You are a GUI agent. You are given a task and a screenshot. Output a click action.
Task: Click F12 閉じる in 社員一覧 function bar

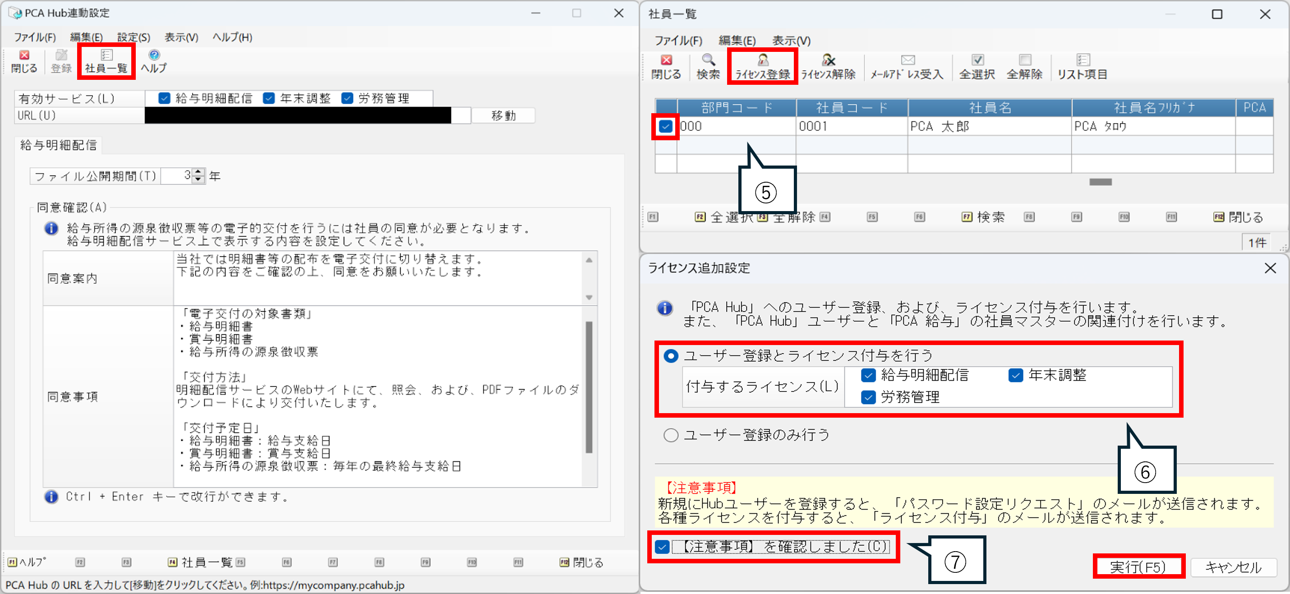click(1239, 217)
